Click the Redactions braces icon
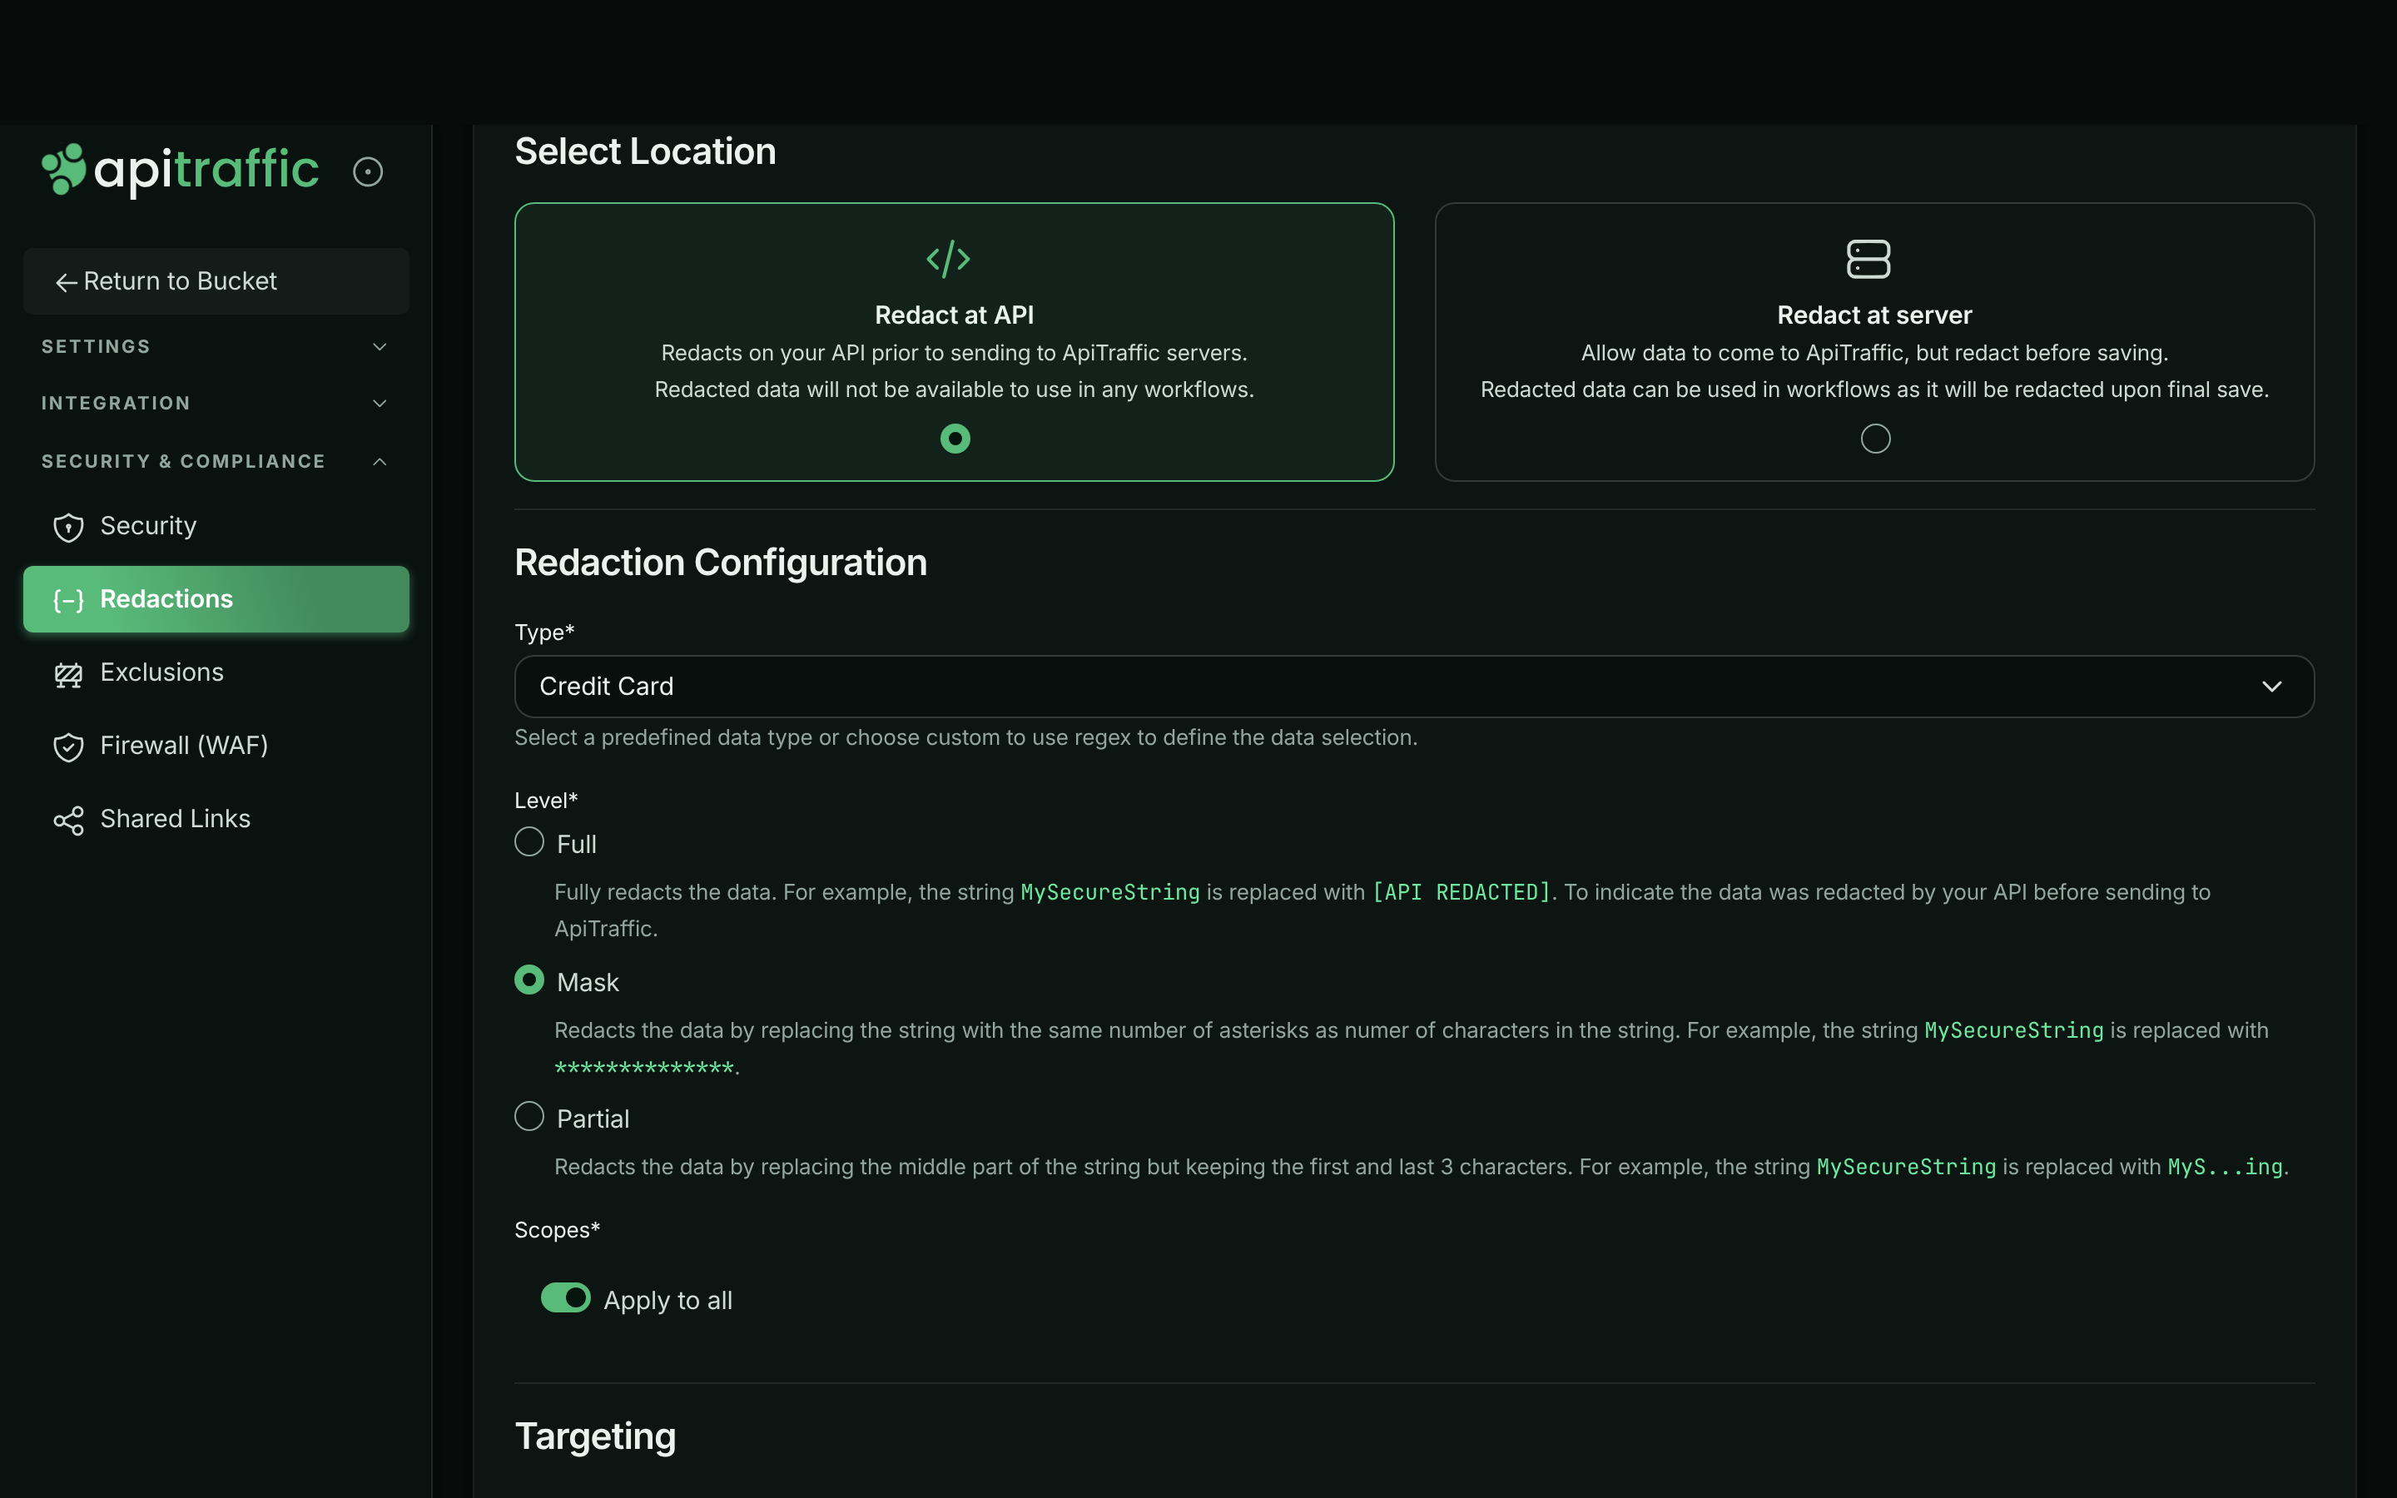Screen dimensions: 2397x1498 click(x=68, y=600)
